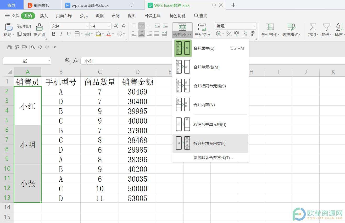This screenshot has height=223, width=345.
Task: Open the font name 宋体 dropdown
Action: coord(87,26)
